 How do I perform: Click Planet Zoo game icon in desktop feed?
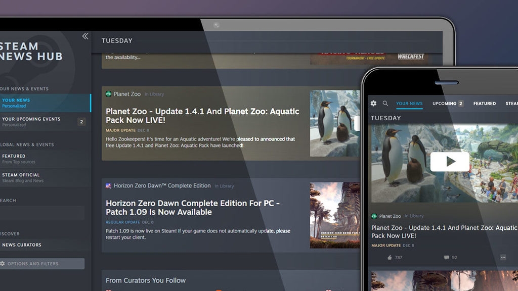(x=108, y=94)
